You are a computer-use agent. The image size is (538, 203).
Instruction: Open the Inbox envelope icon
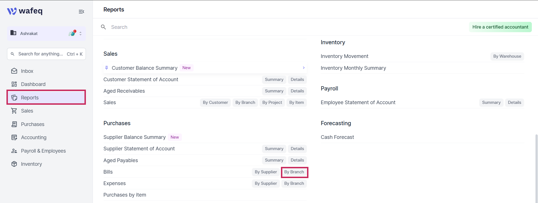tap(14, 71)
